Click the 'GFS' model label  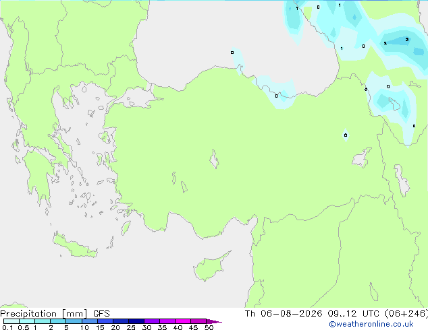click(x=101, y=314)
